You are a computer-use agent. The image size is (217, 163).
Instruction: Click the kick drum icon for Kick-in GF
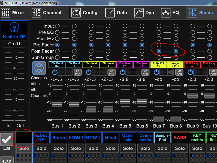(x=14, y=27)
